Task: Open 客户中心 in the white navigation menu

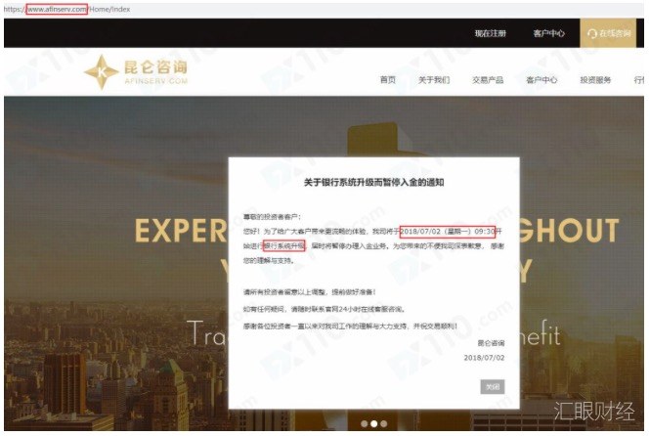Action: point(542,79)
